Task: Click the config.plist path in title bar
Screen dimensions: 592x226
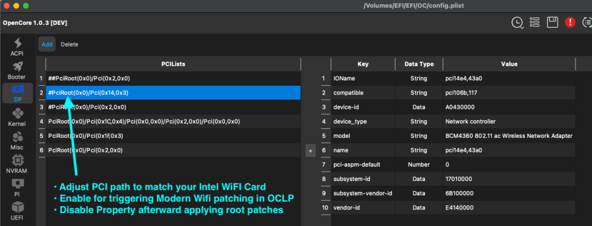Action: 414,6
